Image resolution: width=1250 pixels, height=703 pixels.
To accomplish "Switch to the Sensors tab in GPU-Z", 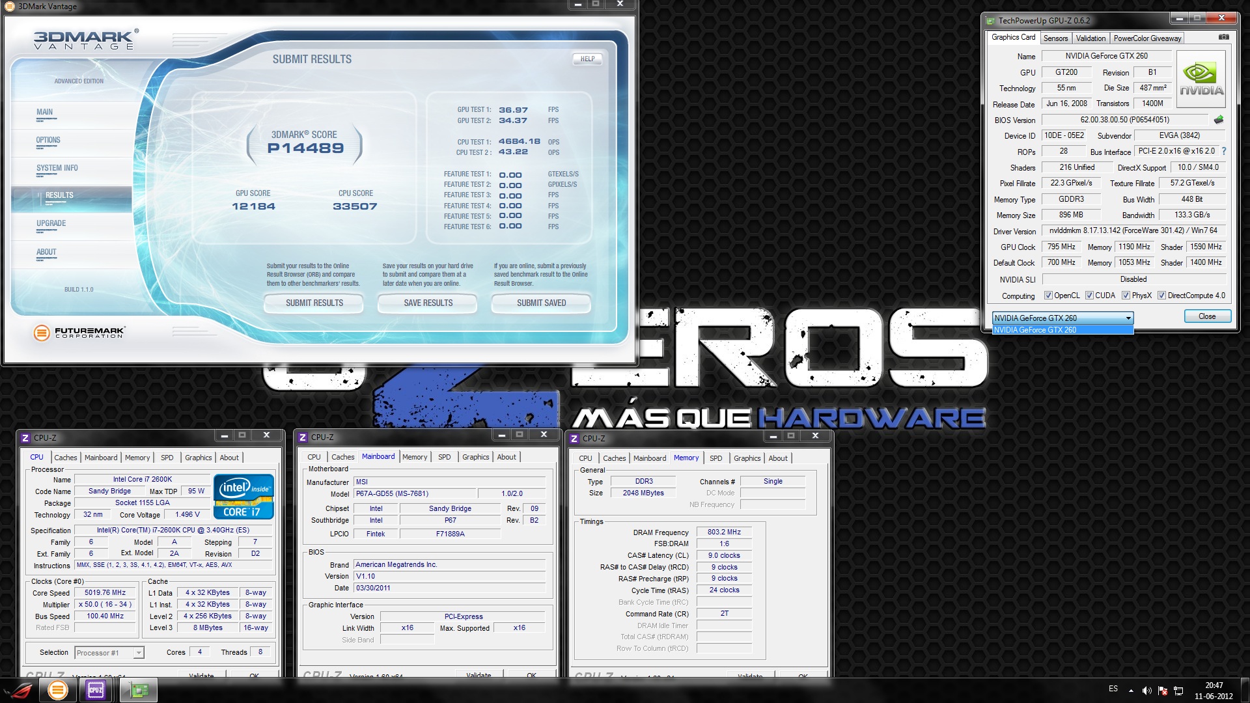I will click(x=1055, y=38).
